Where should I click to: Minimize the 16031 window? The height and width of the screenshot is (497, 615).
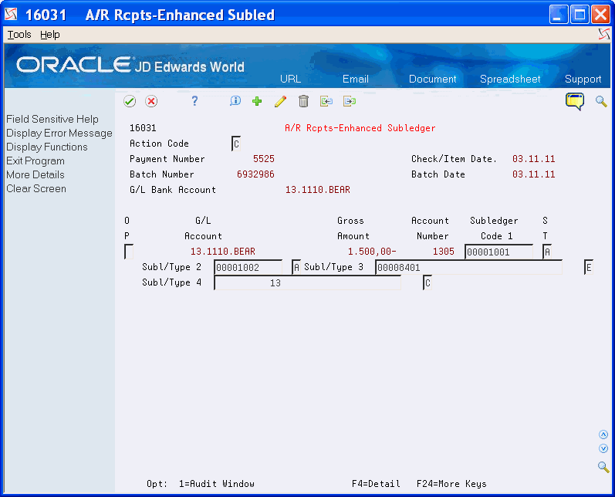point(559,15)
